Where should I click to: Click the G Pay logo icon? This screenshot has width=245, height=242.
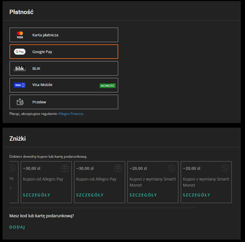click(x=20, y=52)
